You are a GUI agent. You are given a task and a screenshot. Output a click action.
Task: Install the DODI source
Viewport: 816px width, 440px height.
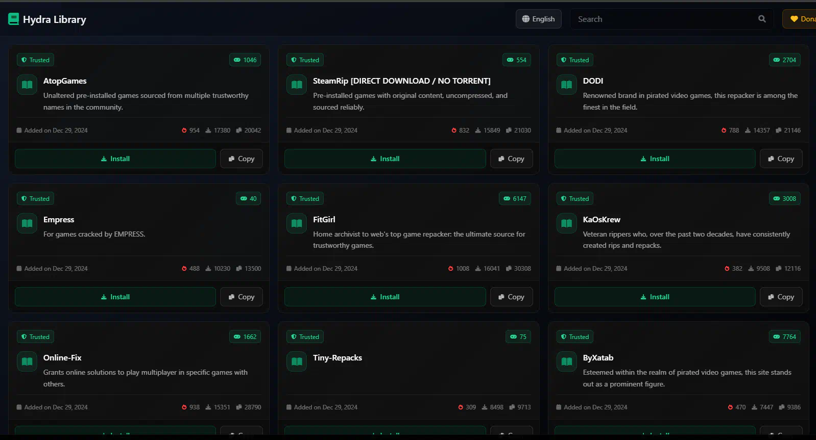click(x=655, y=159)
